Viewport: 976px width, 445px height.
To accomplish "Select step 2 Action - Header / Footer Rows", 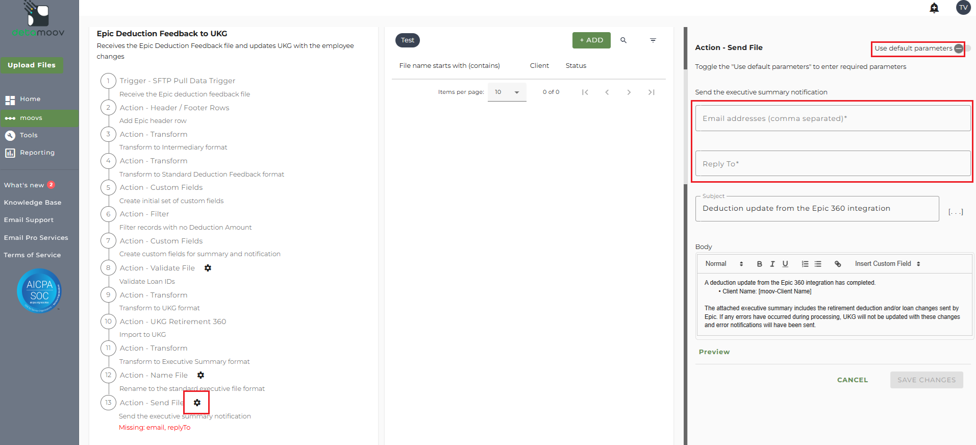I will 174,108.
